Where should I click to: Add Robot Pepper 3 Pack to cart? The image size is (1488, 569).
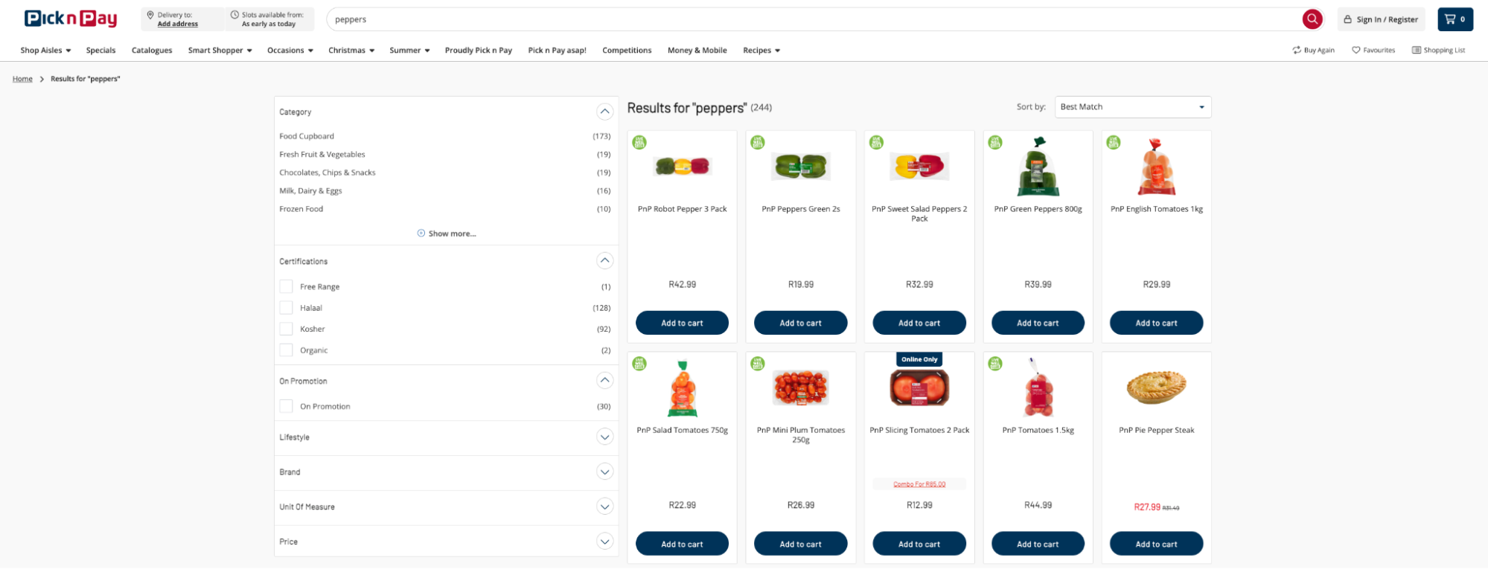coord(682,323)
